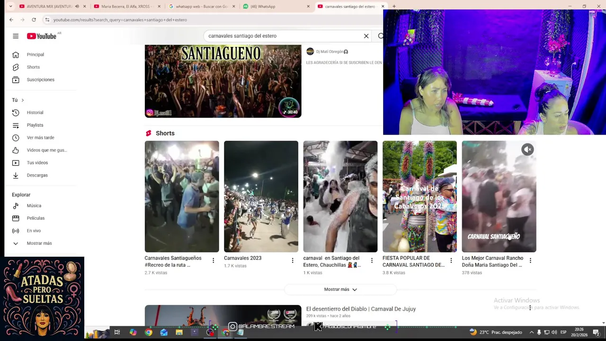
Task: Open the weather widget 23°C Prac. despejado
Action: [496, 332]
